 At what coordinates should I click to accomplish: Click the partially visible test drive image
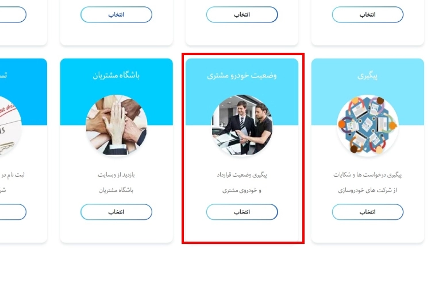(10, 125)
